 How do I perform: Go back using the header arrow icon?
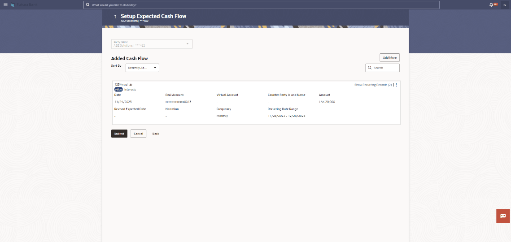pyautogui.click(x=115, y=17)
